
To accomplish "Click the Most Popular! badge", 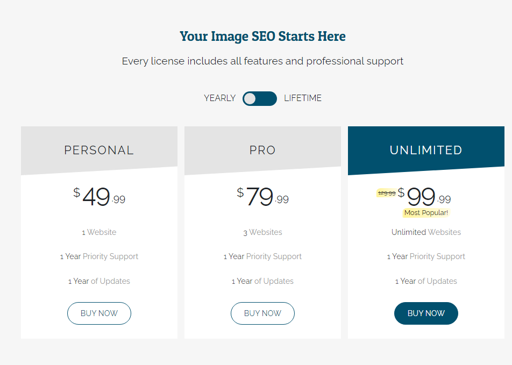I will 426,213.
